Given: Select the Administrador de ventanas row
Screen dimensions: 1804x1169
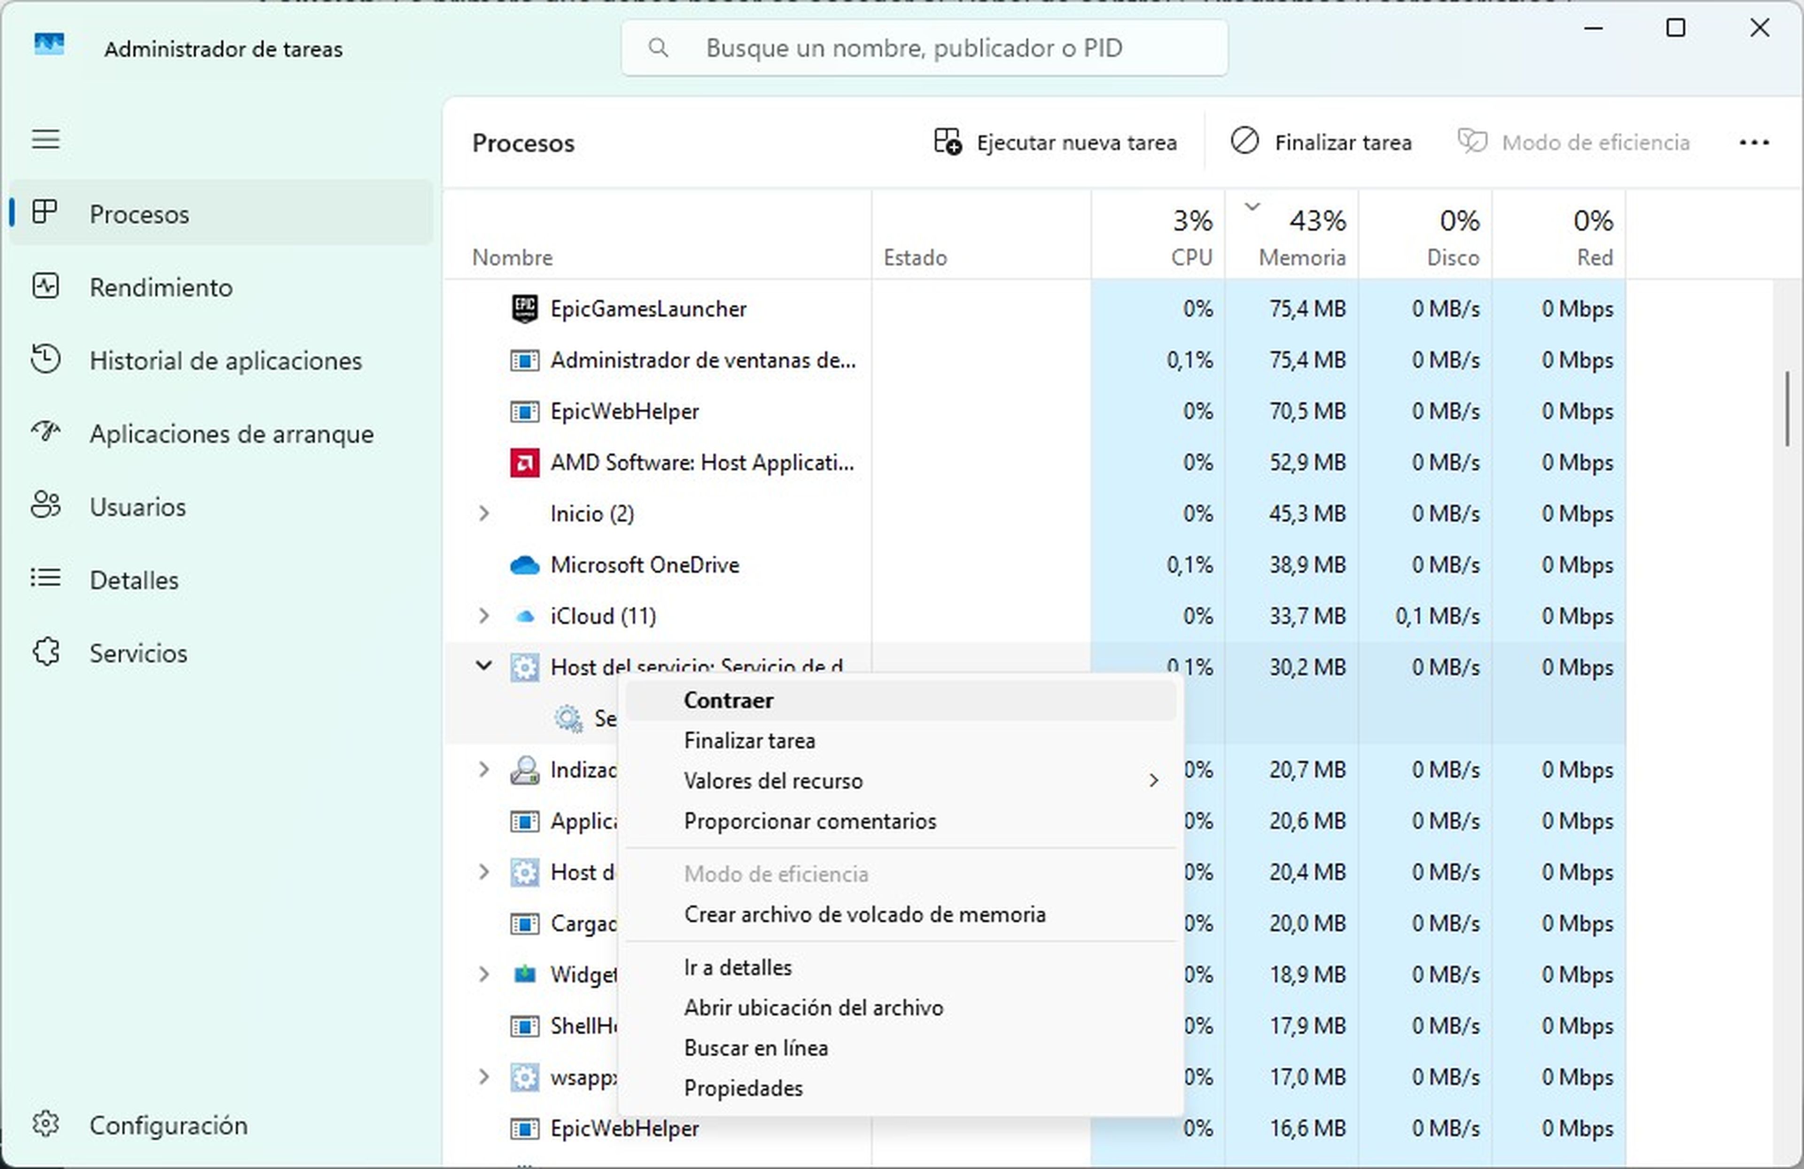Looking at the screenshot, I should point(1034,360).
